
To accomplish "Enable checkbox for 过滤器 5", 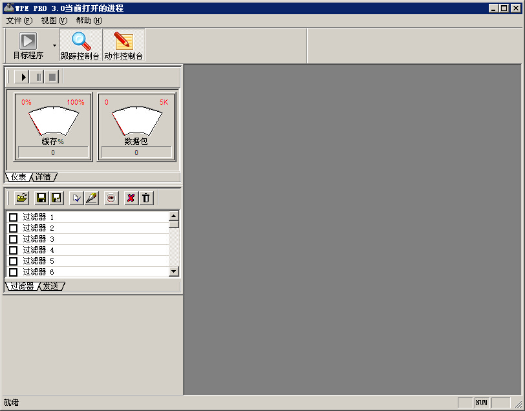I will 14,261.
